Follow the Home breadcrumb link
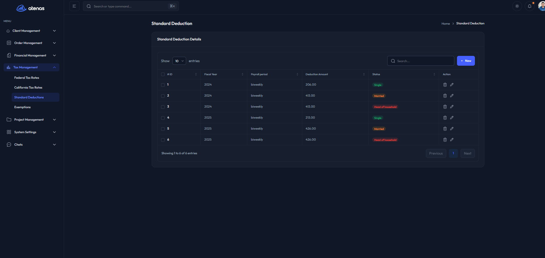The width and height of the screenshot is (545, 258). pyautogui.click(x=445, y=24)
